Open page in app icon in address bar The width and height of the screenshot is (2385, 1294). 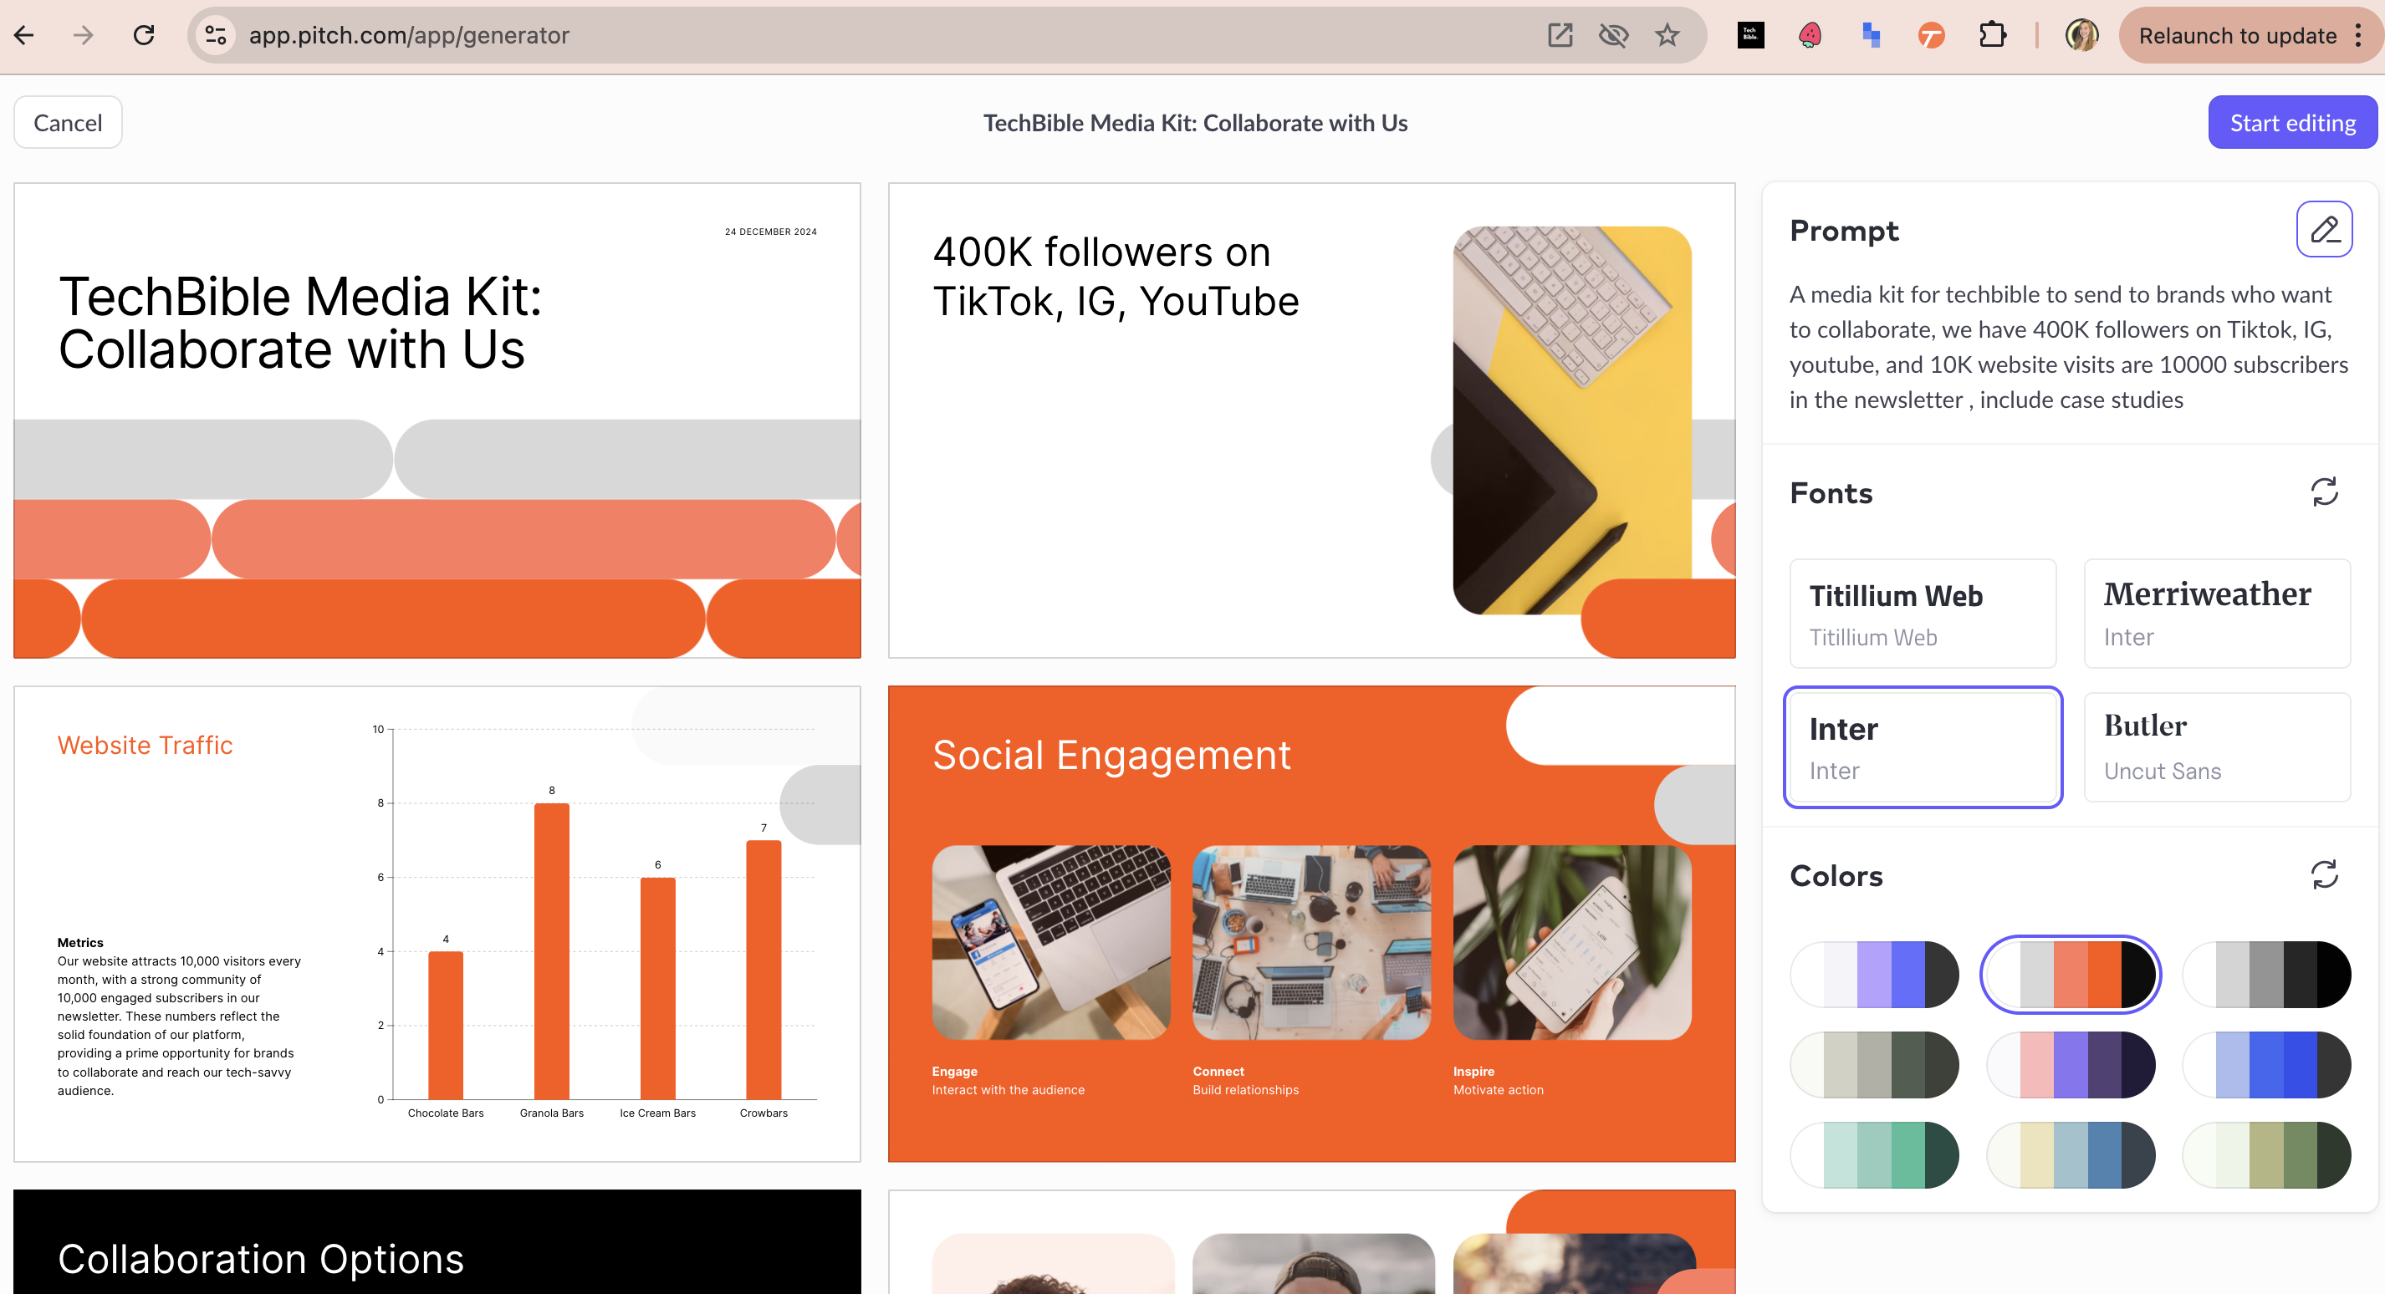pyautogui.click(x=1559, y=35)
